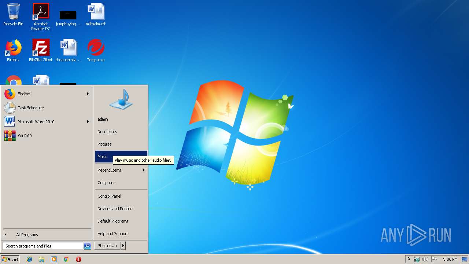Expand Firefox jump list arrow
Image resolution: width=469 pixels, height=264 pixels.
[x=88, y=94]
